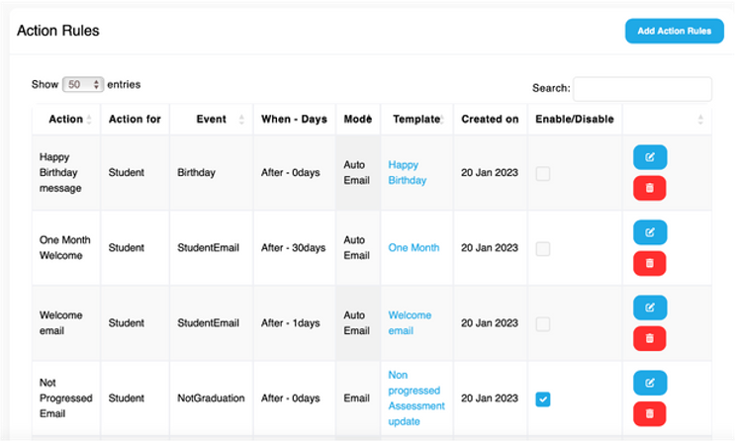Sort table by Action column
This screenshot has height=441, width=736.
coord(65,120)
